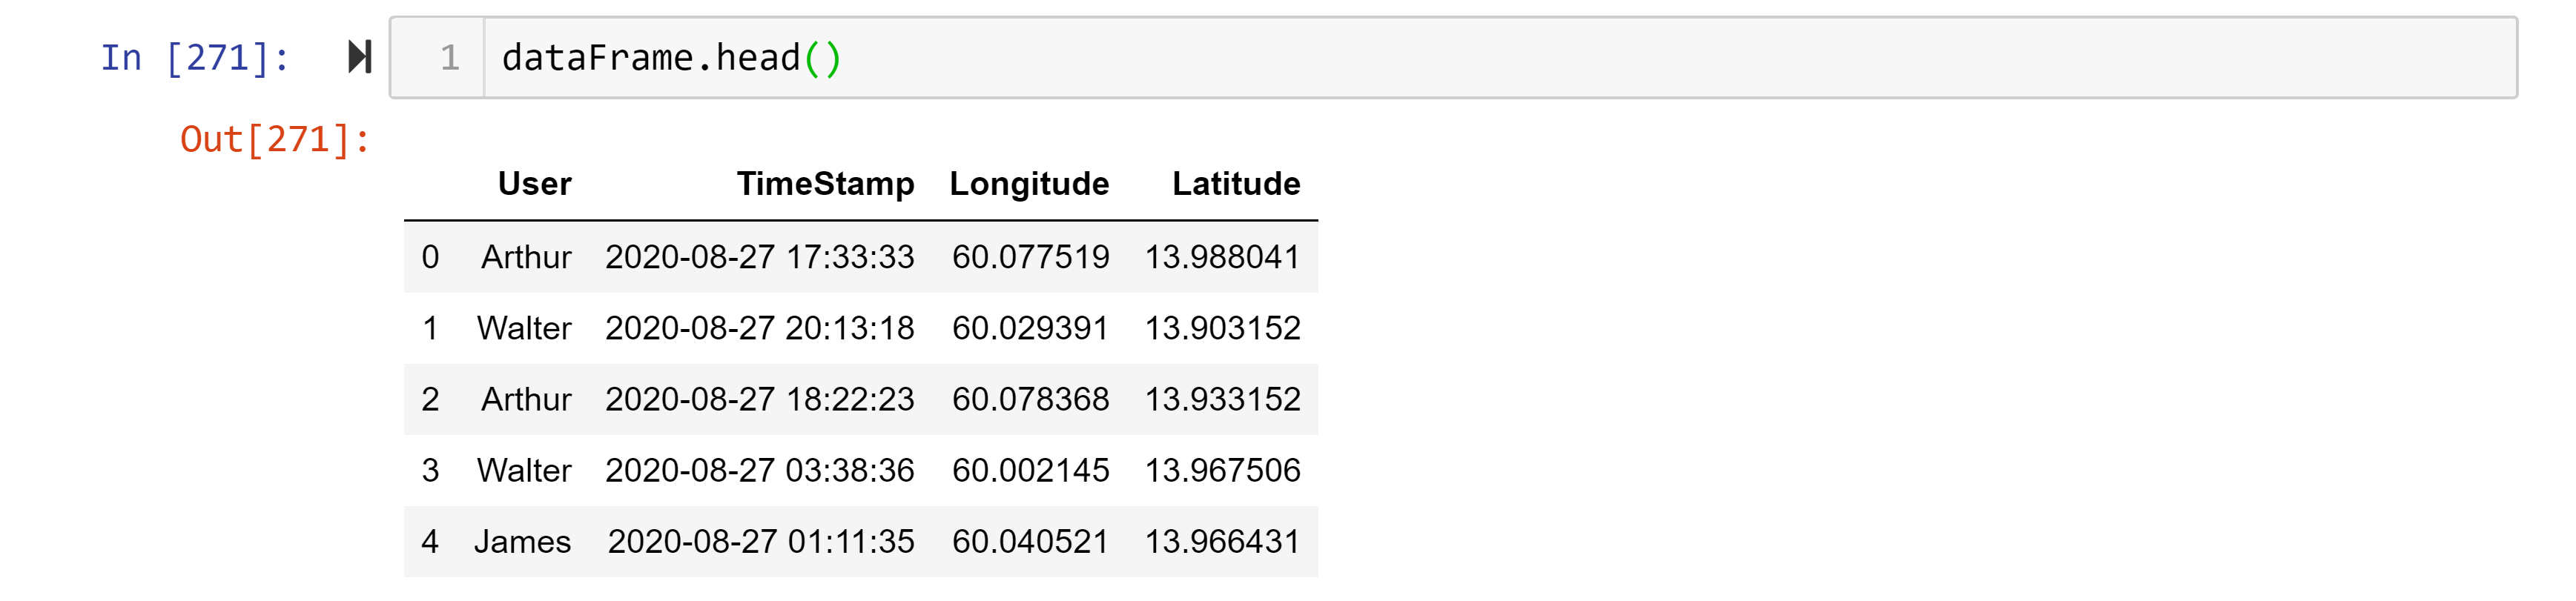Viewport: 2576px width, 601px height.
Task: Click longitude value 60.029391
Action: pos(1030,328)
